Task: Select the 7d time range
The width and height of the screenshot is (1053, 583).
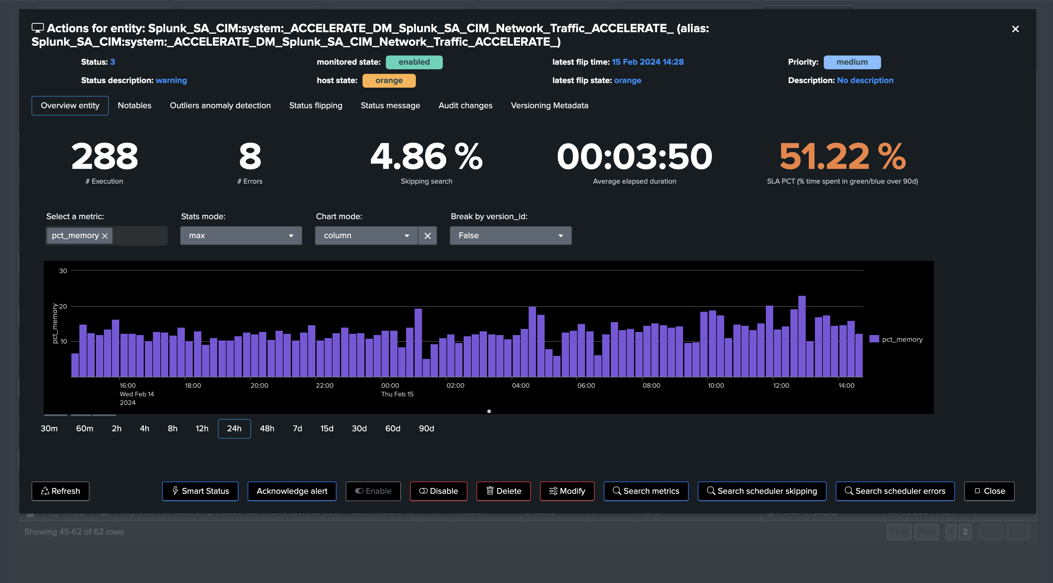Action: tap(297, 429)
